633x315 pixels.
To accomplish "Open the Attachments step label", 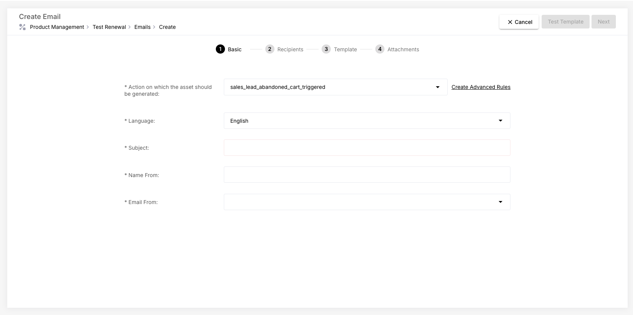I will point(403,49).
